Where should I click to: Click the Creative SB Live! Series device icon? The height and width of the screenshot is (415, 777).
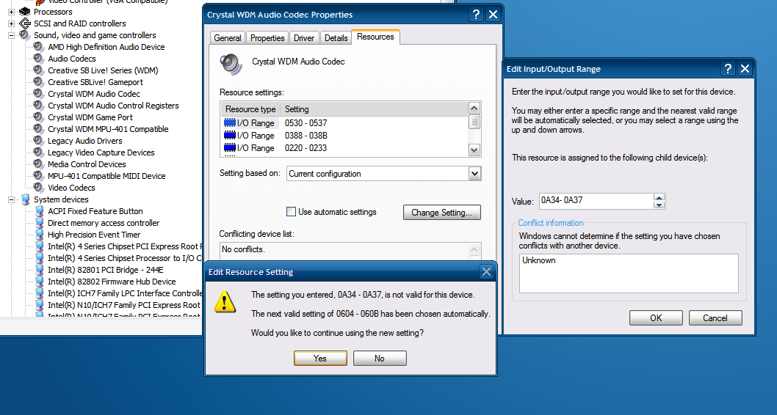pyautogui.click(x=39, y=70)
